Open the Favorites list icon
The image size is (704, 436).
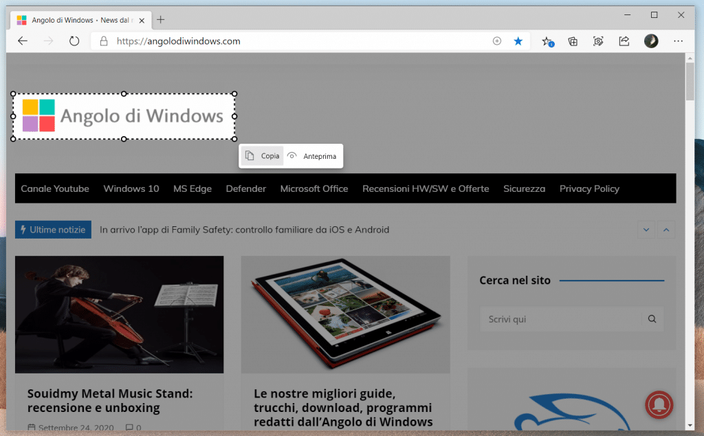(547, 41)
